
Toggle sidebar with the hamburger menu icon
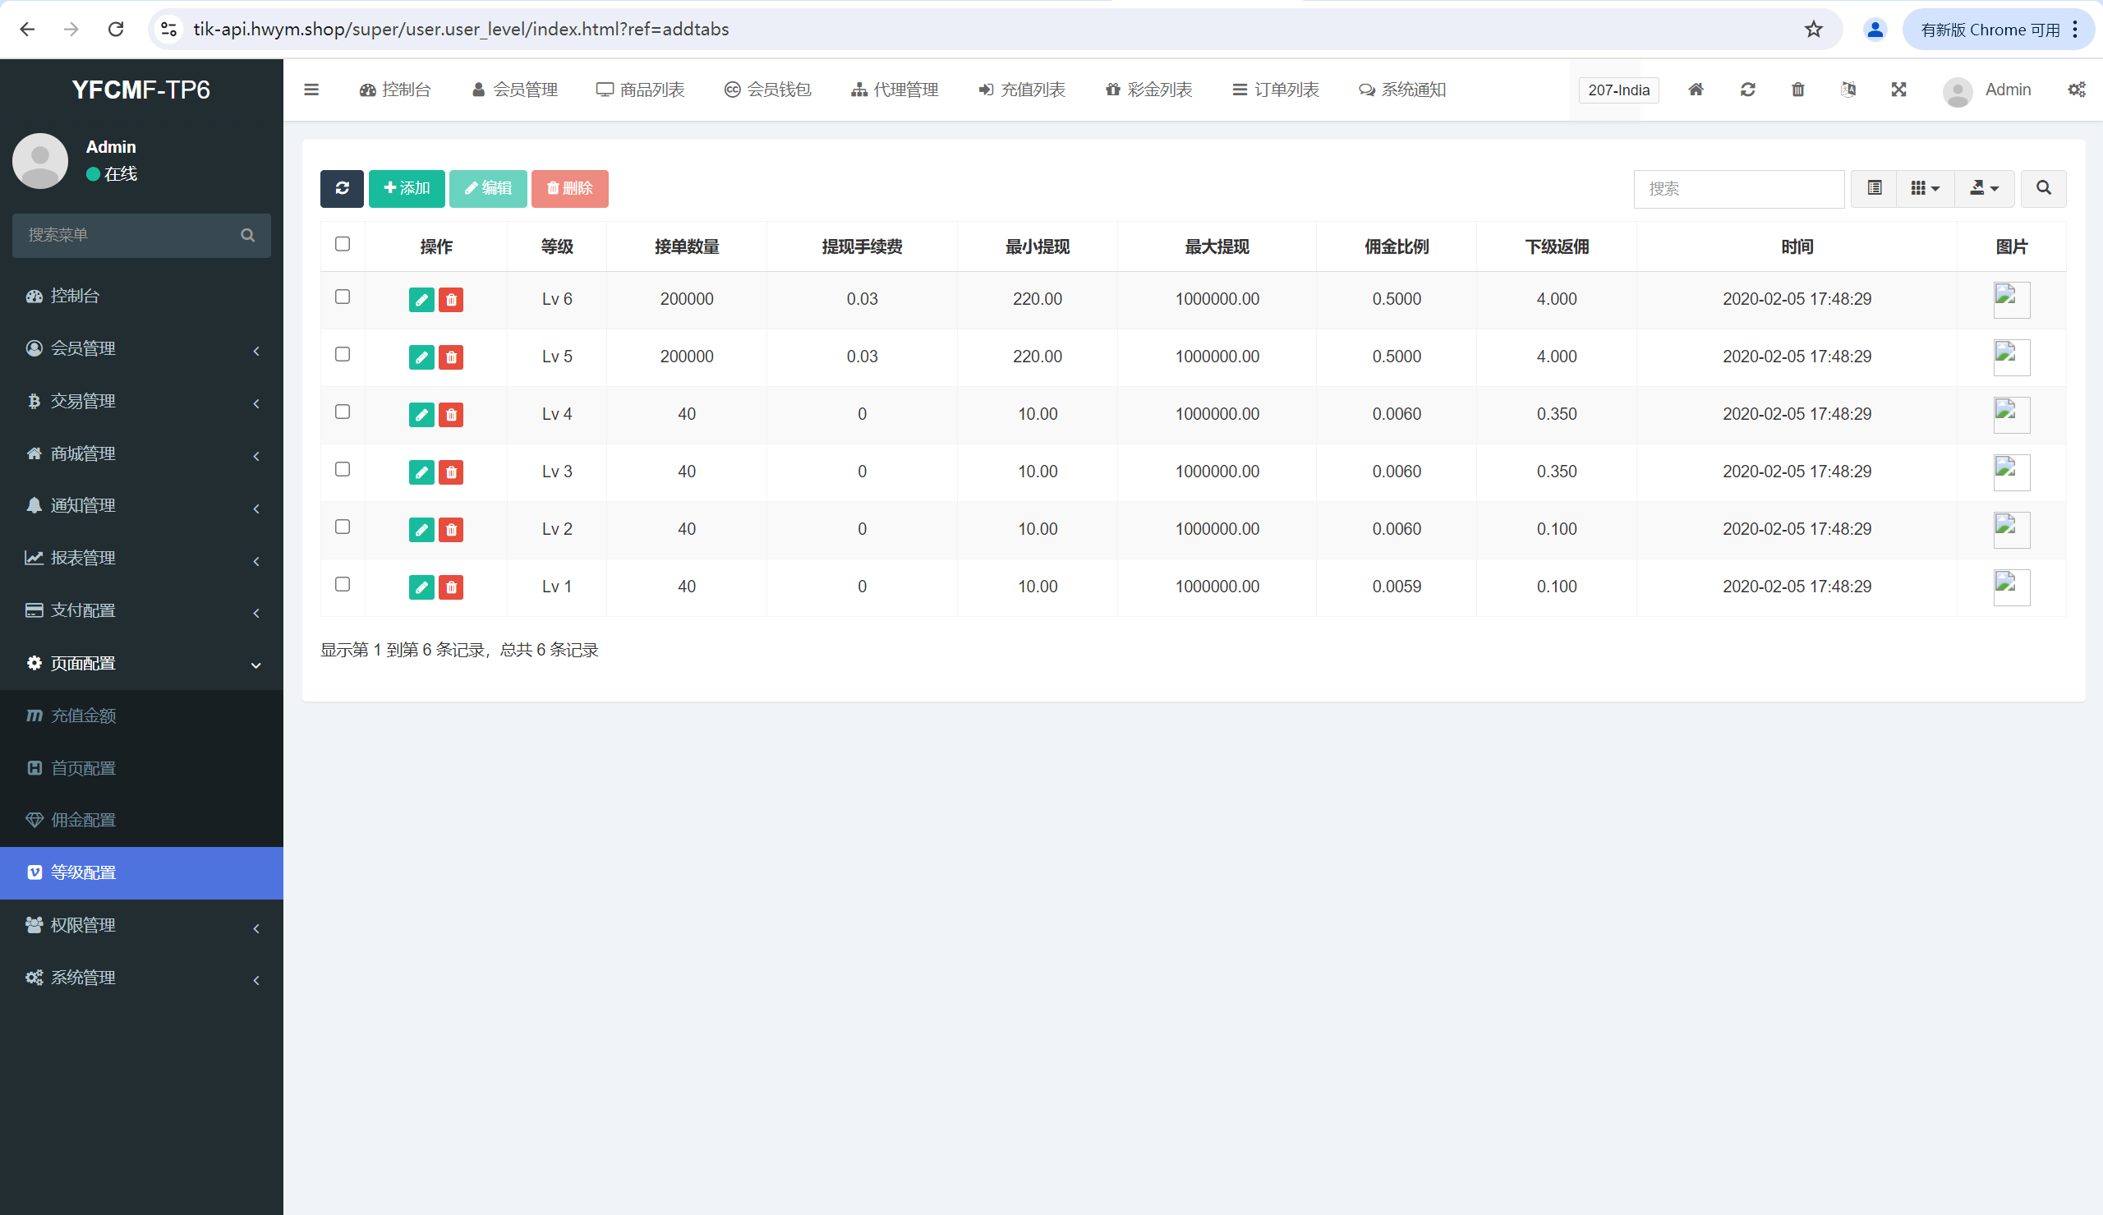[311, 90]
